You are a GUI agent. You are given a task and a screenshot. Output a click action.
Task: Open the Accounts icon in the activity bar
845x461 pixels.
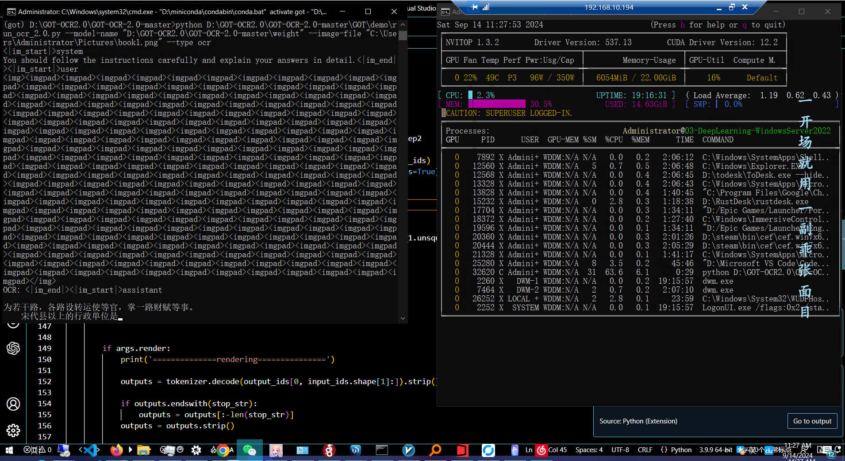[x=13, y=404]
